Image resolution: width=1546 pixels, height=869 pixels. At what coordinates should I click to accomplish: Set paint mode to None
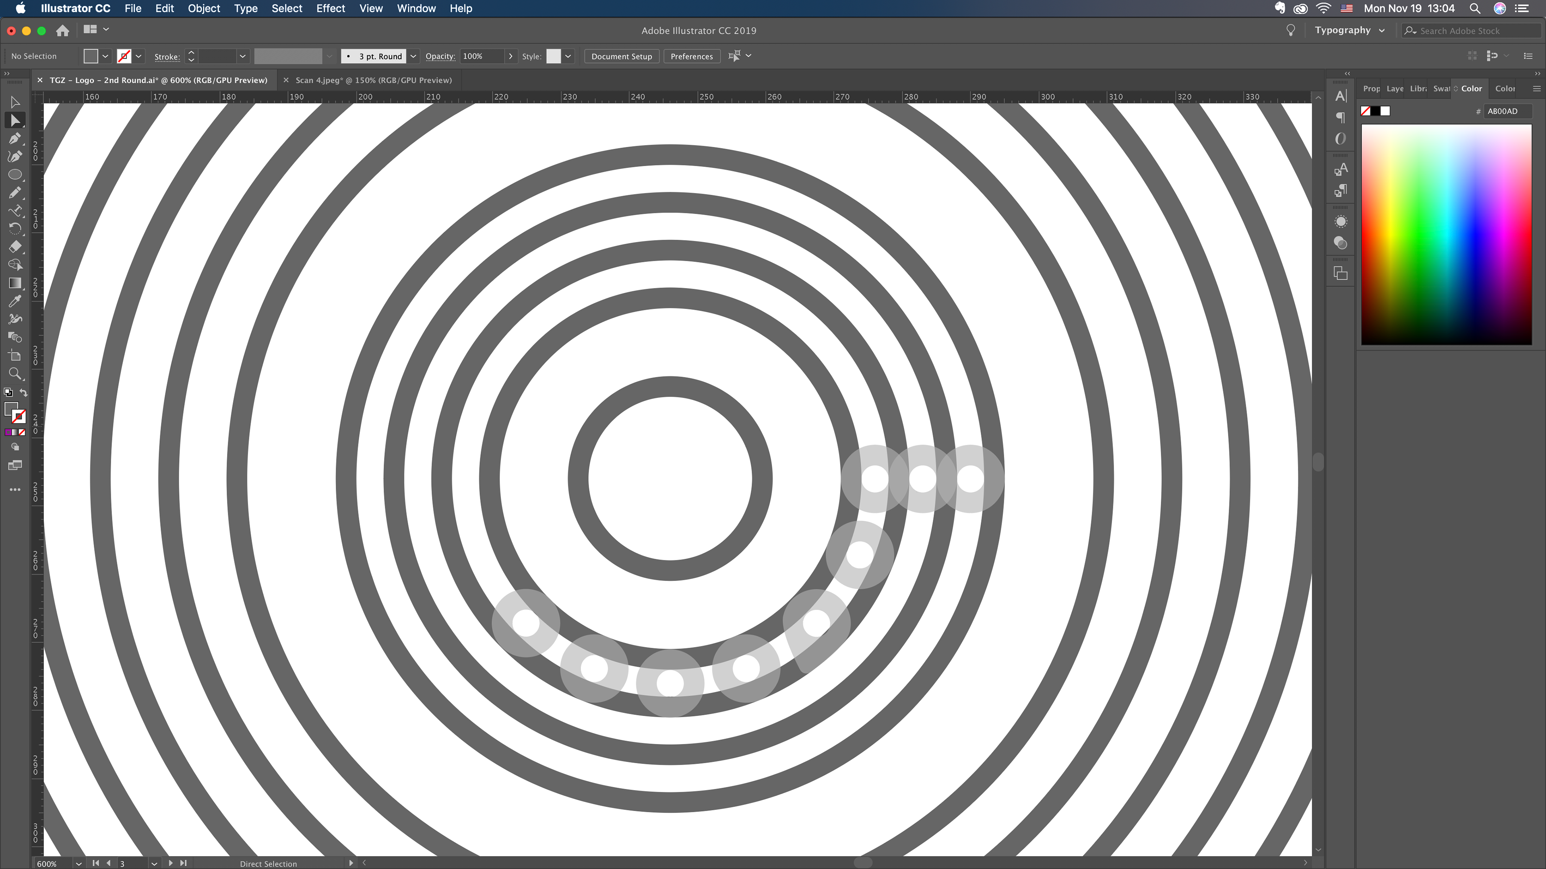point(22,432)
